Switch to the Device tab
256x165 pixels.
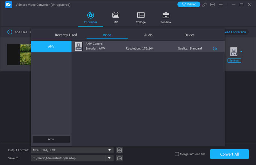tap(189, 35)
